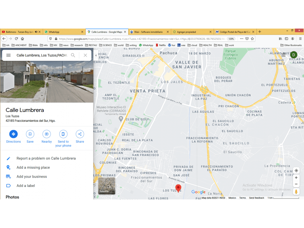Report a problem on Calle Lumbrera

[47, 158]
